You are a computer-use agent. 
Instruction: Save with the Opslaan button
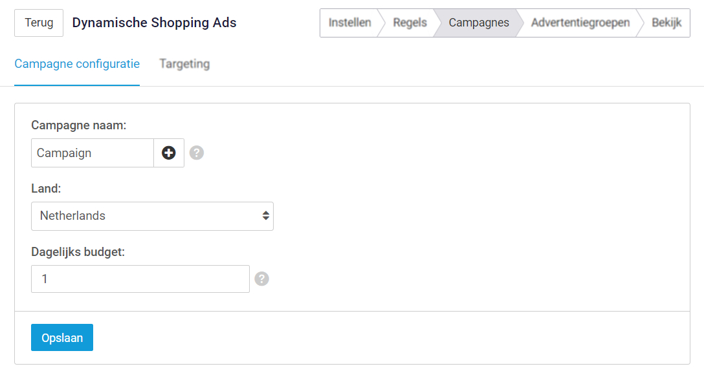click(x=62, y=337)
